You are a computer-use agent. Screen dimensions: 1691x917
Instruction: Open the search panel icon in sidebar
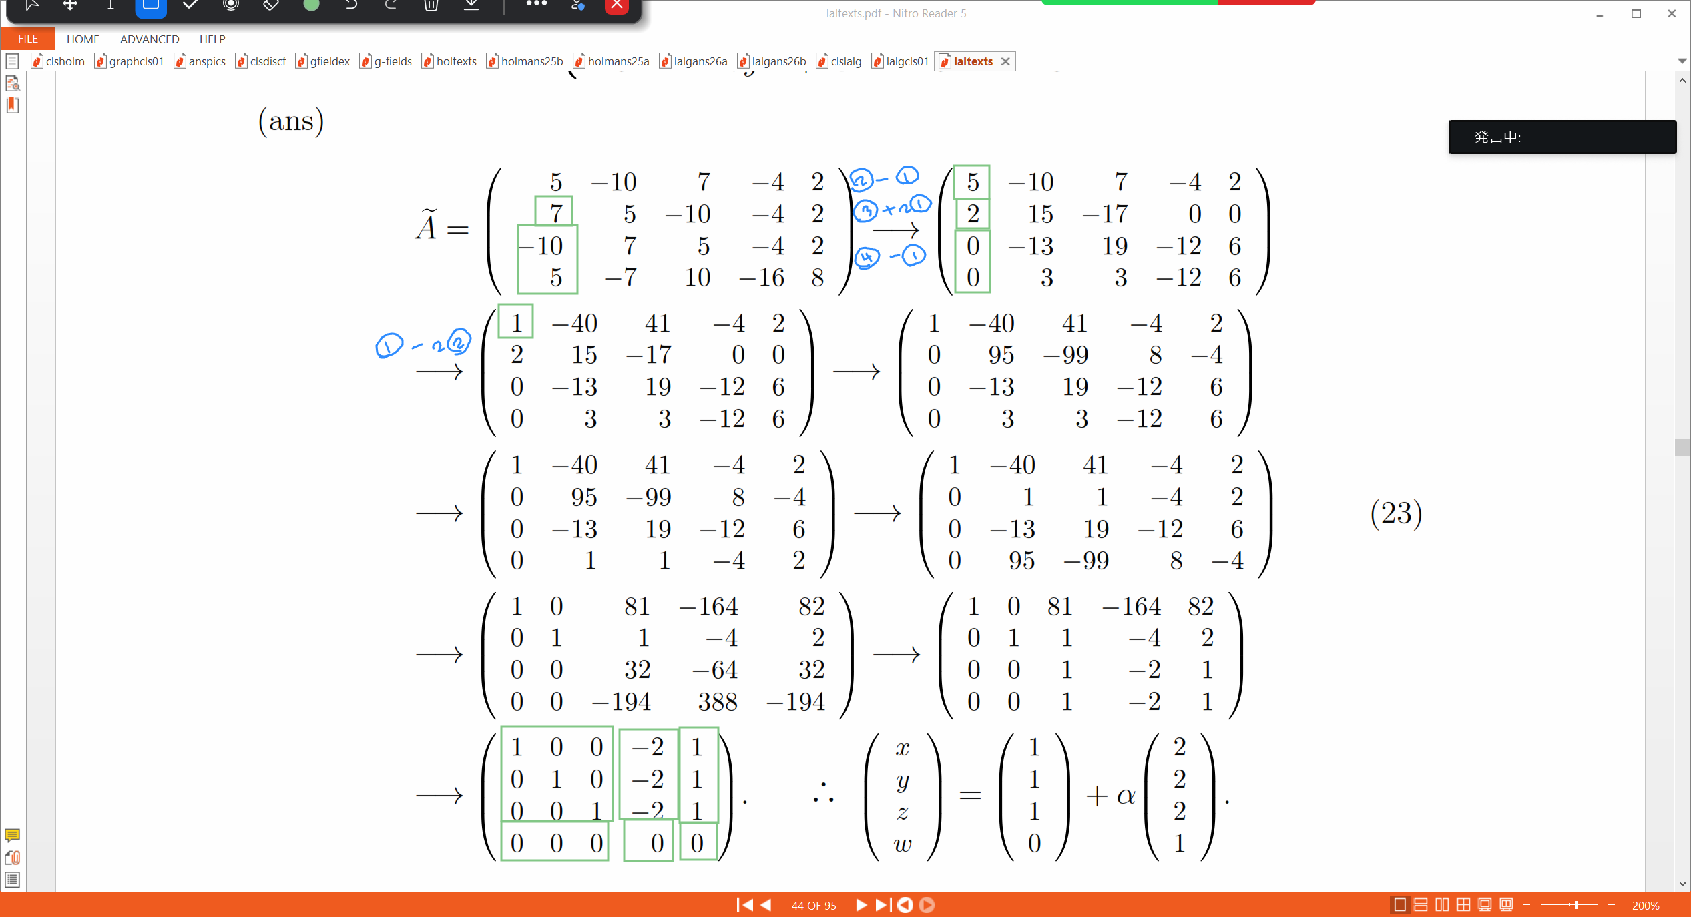click(x=12, y=83)
